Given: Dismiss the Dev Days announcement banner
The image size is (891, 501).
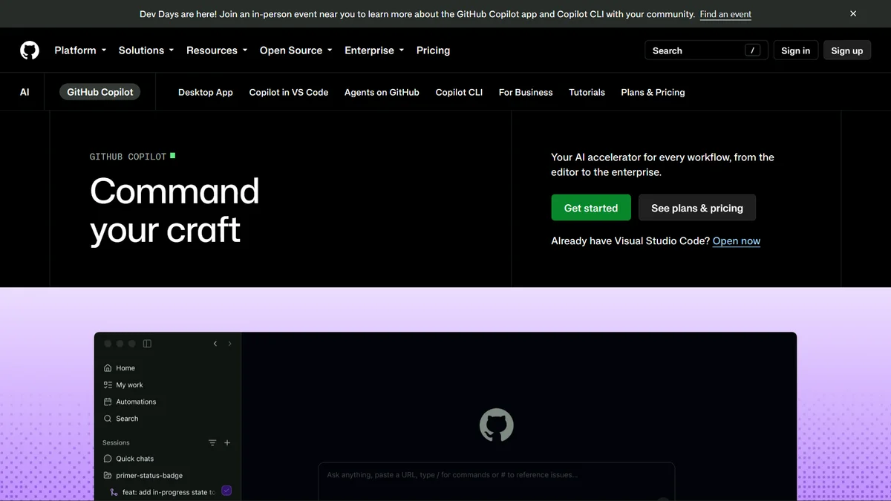Looking at the screenshot, I should (853, 13).
